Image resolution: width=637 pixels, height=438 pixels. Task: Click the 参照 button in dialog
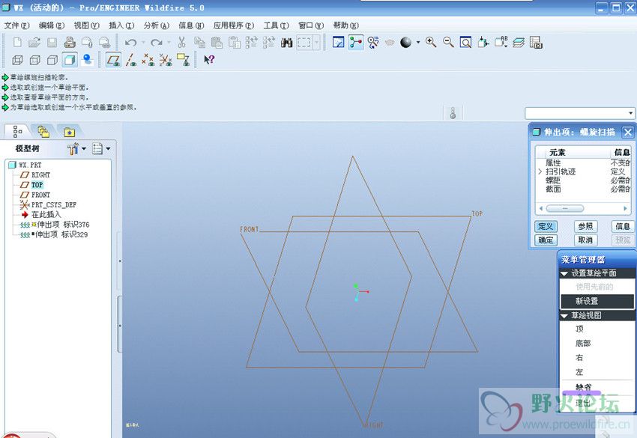point(585,227)
